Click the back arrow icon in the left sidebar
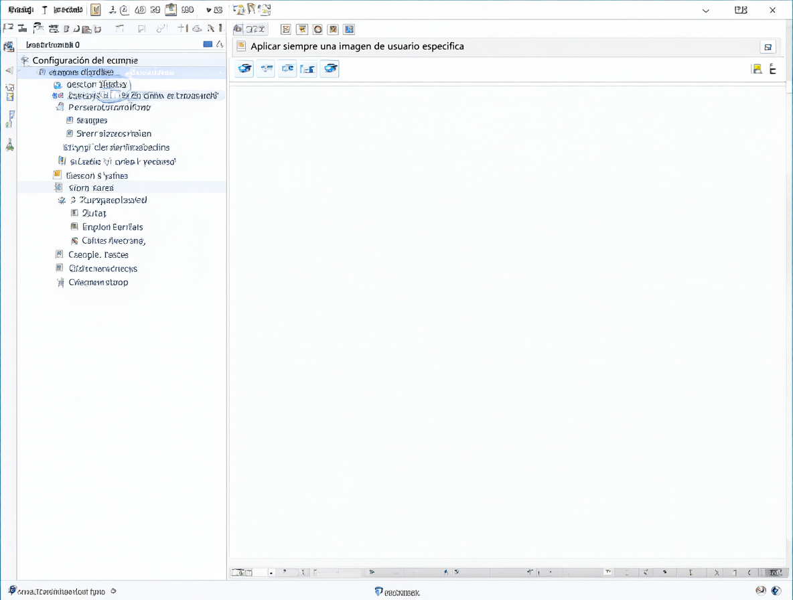 pyautogui.click(x=9, y=70)
